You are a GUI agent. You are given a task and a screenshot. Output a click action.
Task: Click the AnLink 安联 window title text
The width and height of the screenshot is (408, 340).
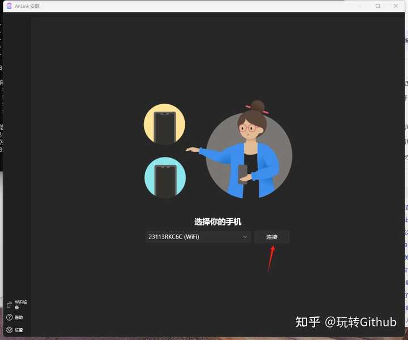pos(27,6)
